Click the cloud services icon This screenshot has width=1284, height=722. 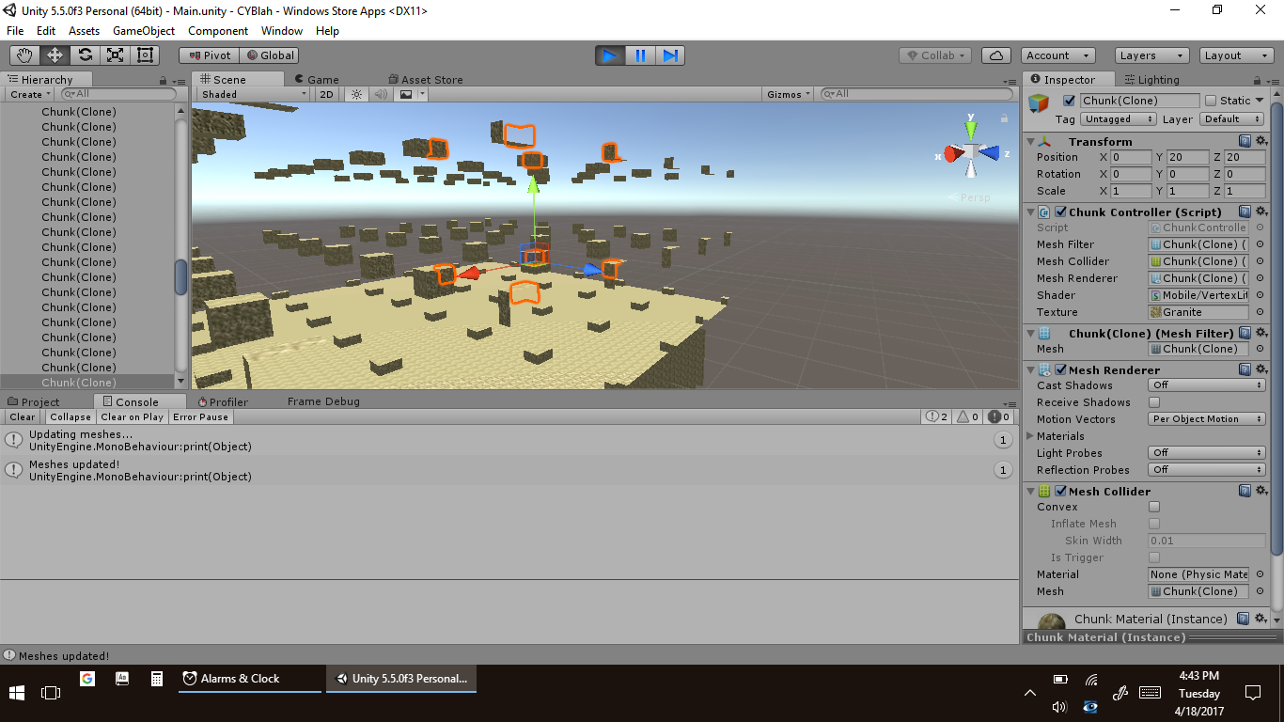pos(997,55)
